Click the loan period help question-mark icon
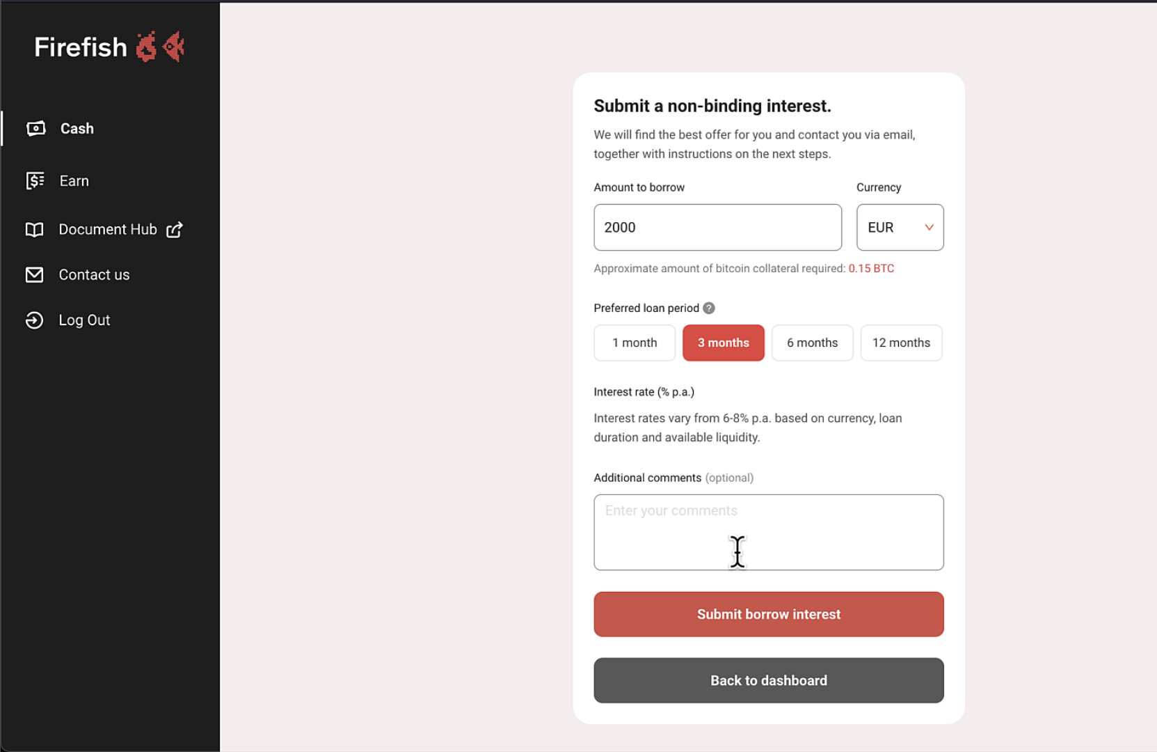This screenshot has height=752, width=1157. pos(708,308)
